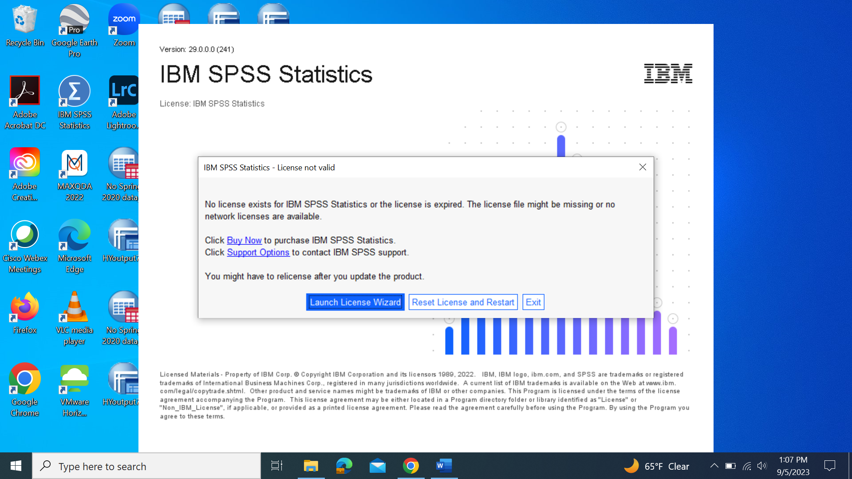852x479 pixels.
Task: Click Reset License and Restart button
Action: tap(463, 302)
